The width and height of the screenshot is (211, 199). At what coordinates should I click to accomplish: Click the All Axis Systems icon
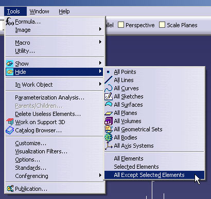point(109,146)
